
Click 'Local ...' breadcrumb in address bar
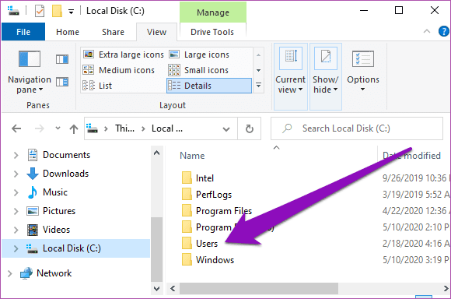[167, 128]
